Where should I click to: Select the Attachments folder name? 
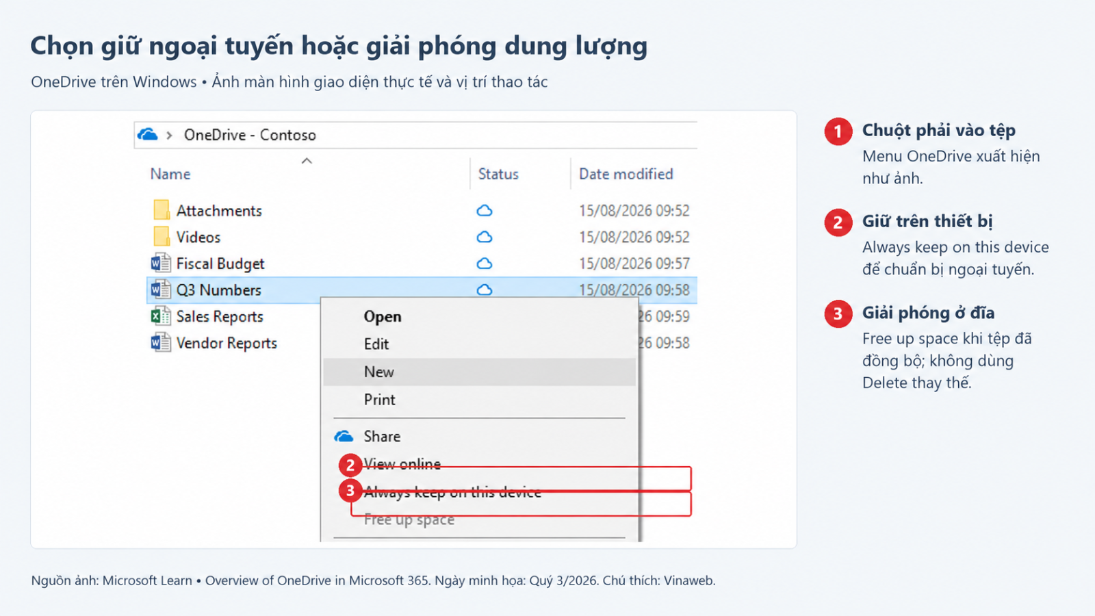coord(219,211)
